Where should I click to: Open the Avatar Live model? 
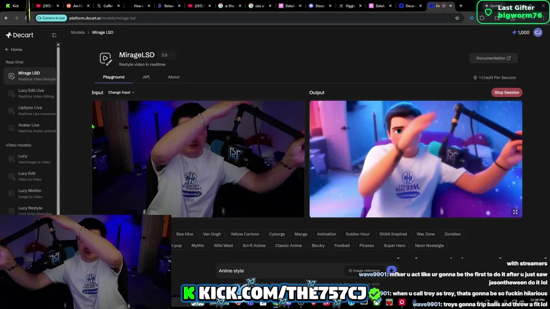(30, 127)
